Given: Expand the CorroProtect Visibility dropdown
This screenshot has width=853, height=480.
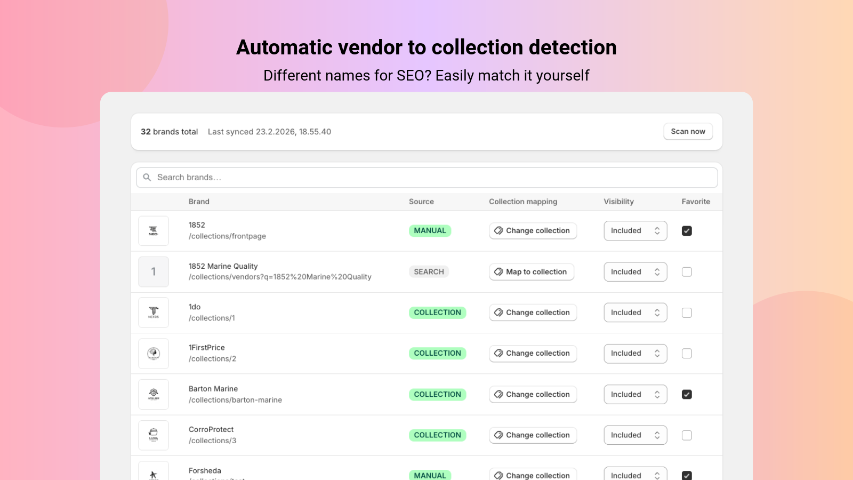Looking at the screenshot, I should click(x=635, y=435).
